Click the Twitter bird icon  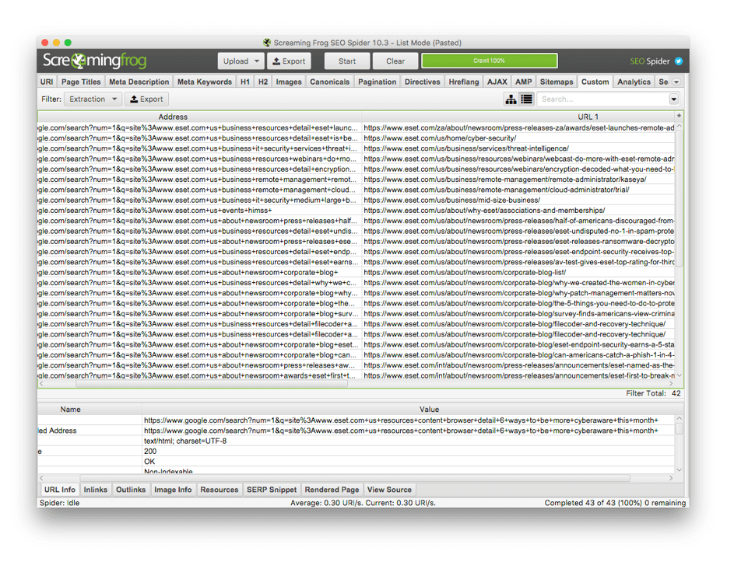pyautogui.click(x=678, y=61)
